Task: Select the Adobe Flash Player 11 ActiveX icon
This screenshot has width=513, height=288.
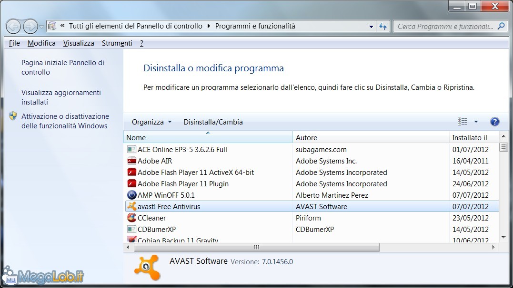Action: [x=131, y=173]
